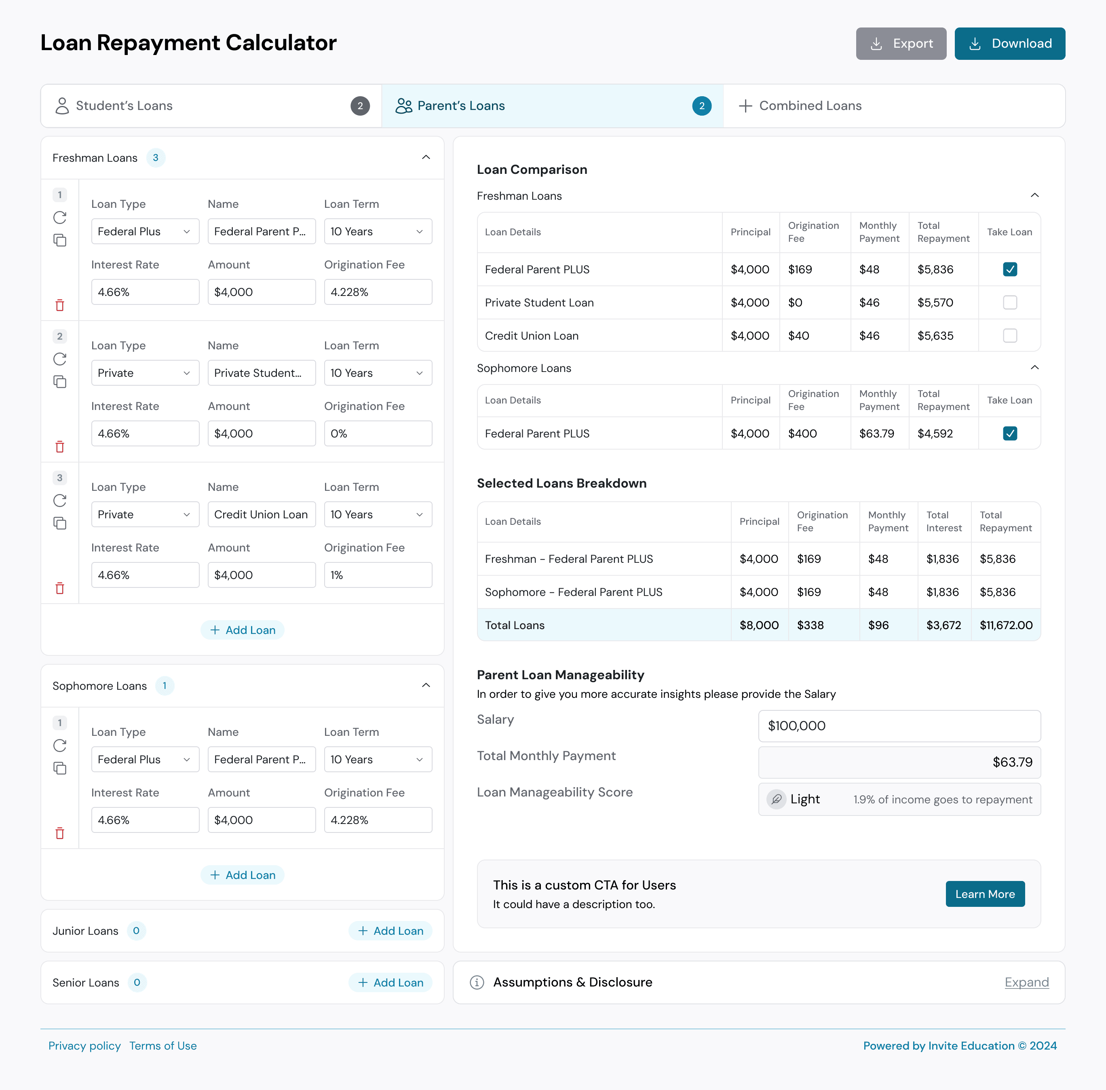
Task: Delete the first Freshman loan entry
Action: 60,305
